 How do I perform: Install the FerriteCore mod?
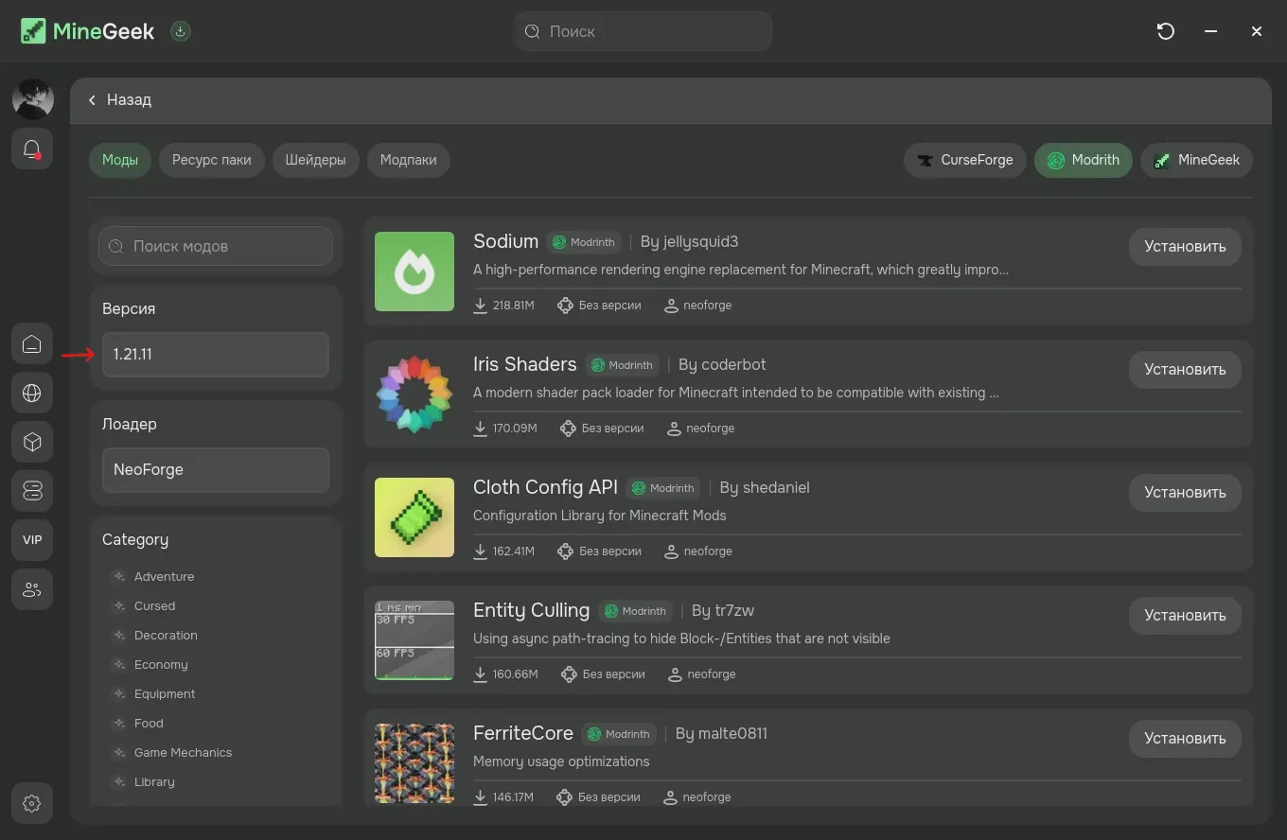1185,739
